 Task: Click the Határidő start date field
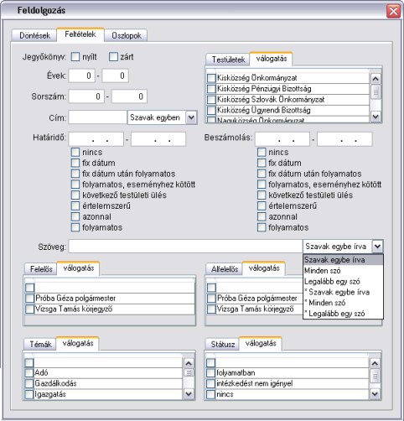pyautogui.click(x=96, y=139)
